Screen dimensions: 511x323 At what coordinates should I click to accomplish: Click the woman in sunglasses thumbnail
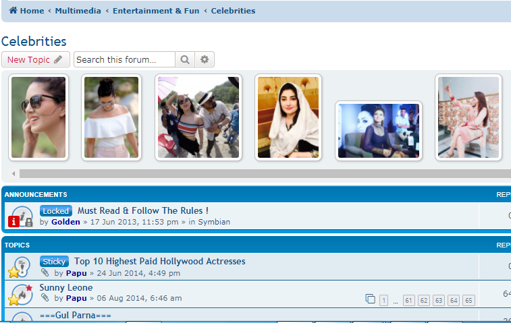(x=38, y=117)
